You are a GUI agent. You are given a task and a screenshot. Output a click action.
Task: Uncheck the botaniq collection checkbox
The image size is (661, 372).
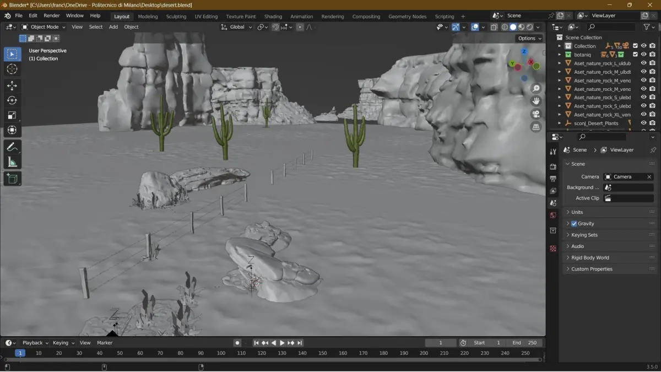coord(635,55)
